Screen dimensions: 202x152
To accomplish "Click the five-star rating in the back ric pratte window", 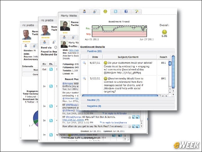I will (27, 41).
